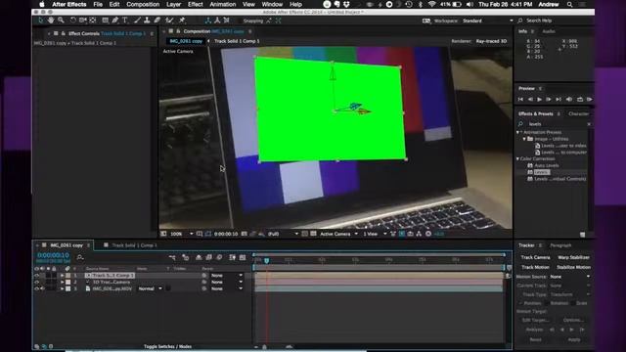Screen dimensions: 626x352
Task: Open the Animation menu
Action: pos(223,4)
